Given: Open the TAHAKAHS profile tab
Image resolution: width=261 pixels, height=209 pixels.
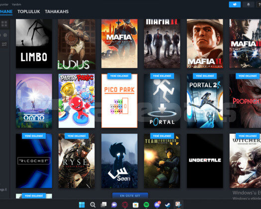Looking at the screenshot, I should click(x=57, y=11).
